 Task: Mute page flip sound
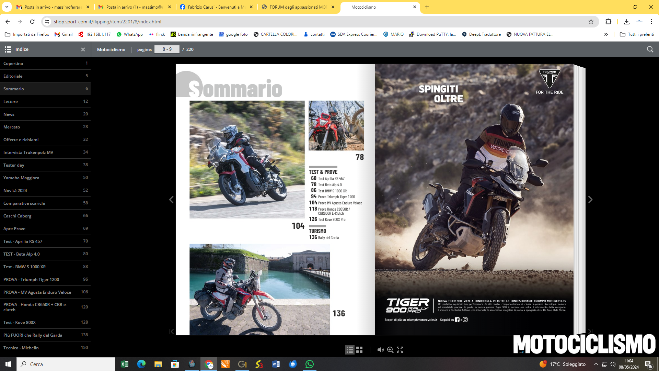380,350
